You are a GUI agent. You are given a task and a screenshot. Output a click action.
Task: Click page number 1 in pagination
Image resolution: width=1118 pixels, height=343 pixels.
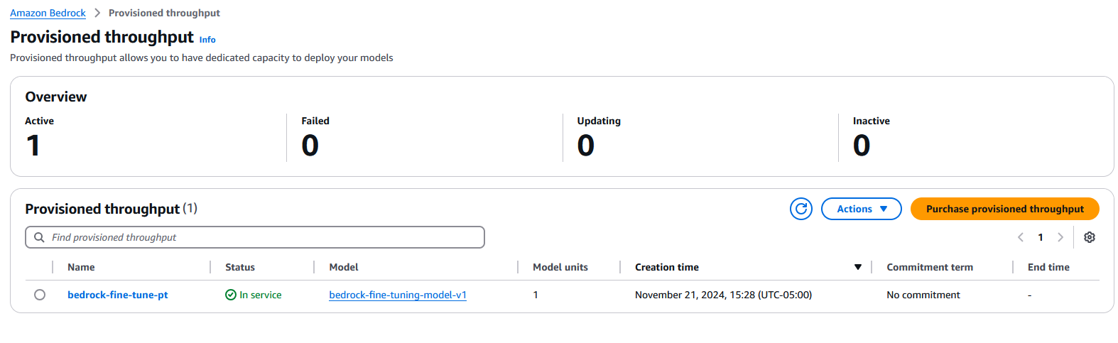[x=1041, y=237]
